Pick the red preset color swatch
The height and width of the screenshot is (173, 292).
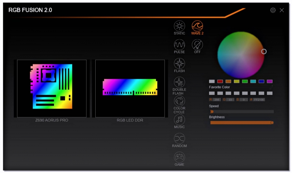tap(220, 81)
